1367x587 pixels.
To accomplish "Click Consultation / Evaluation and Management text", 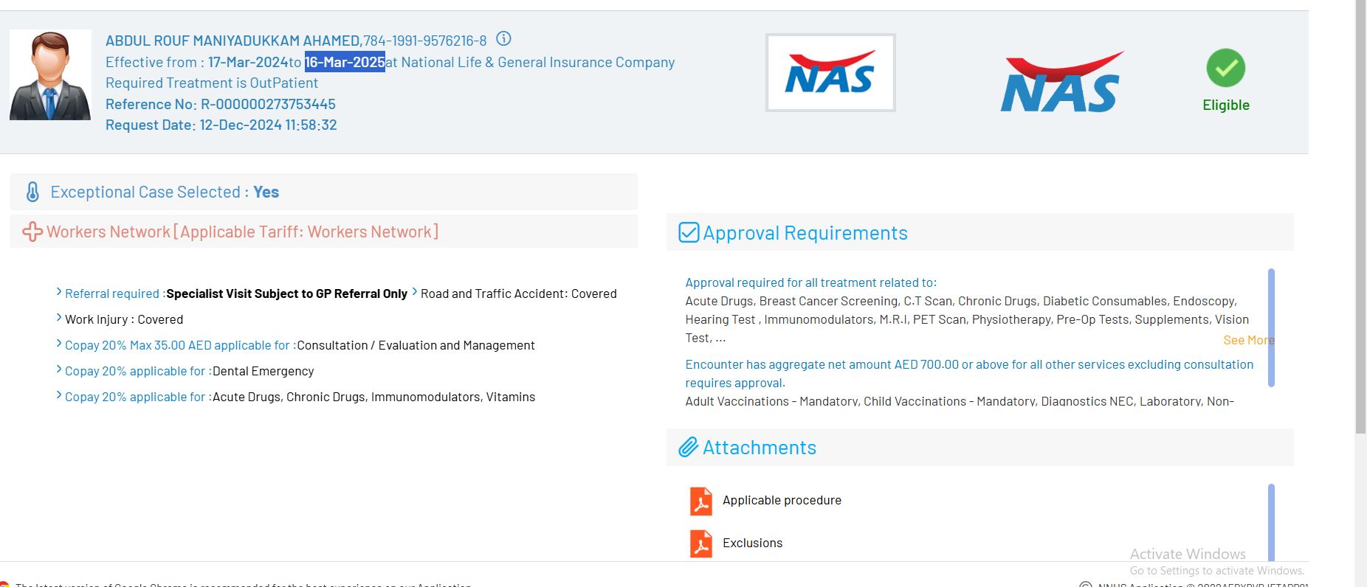I will [x=416, y=345].
